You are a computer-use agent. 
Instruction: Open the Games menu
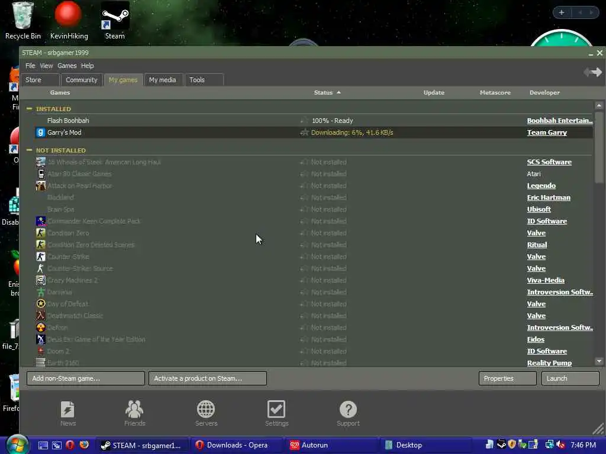coord(67,66)
